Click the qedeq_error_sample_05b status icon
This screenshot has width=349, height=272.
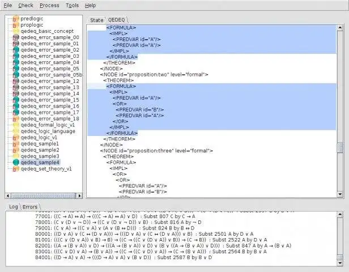[x=16, y=75]
